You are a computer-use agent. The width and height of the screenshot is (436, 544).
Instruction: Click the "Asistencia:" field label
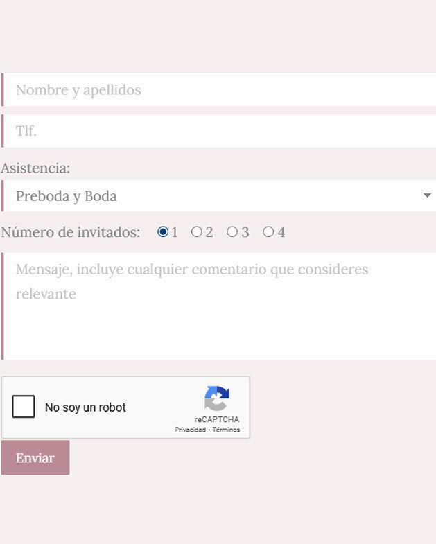coord(35,168)
